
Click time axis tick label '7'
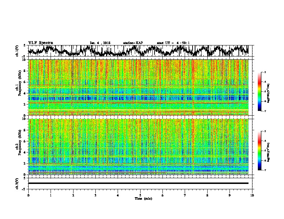[x=185, y=195]
